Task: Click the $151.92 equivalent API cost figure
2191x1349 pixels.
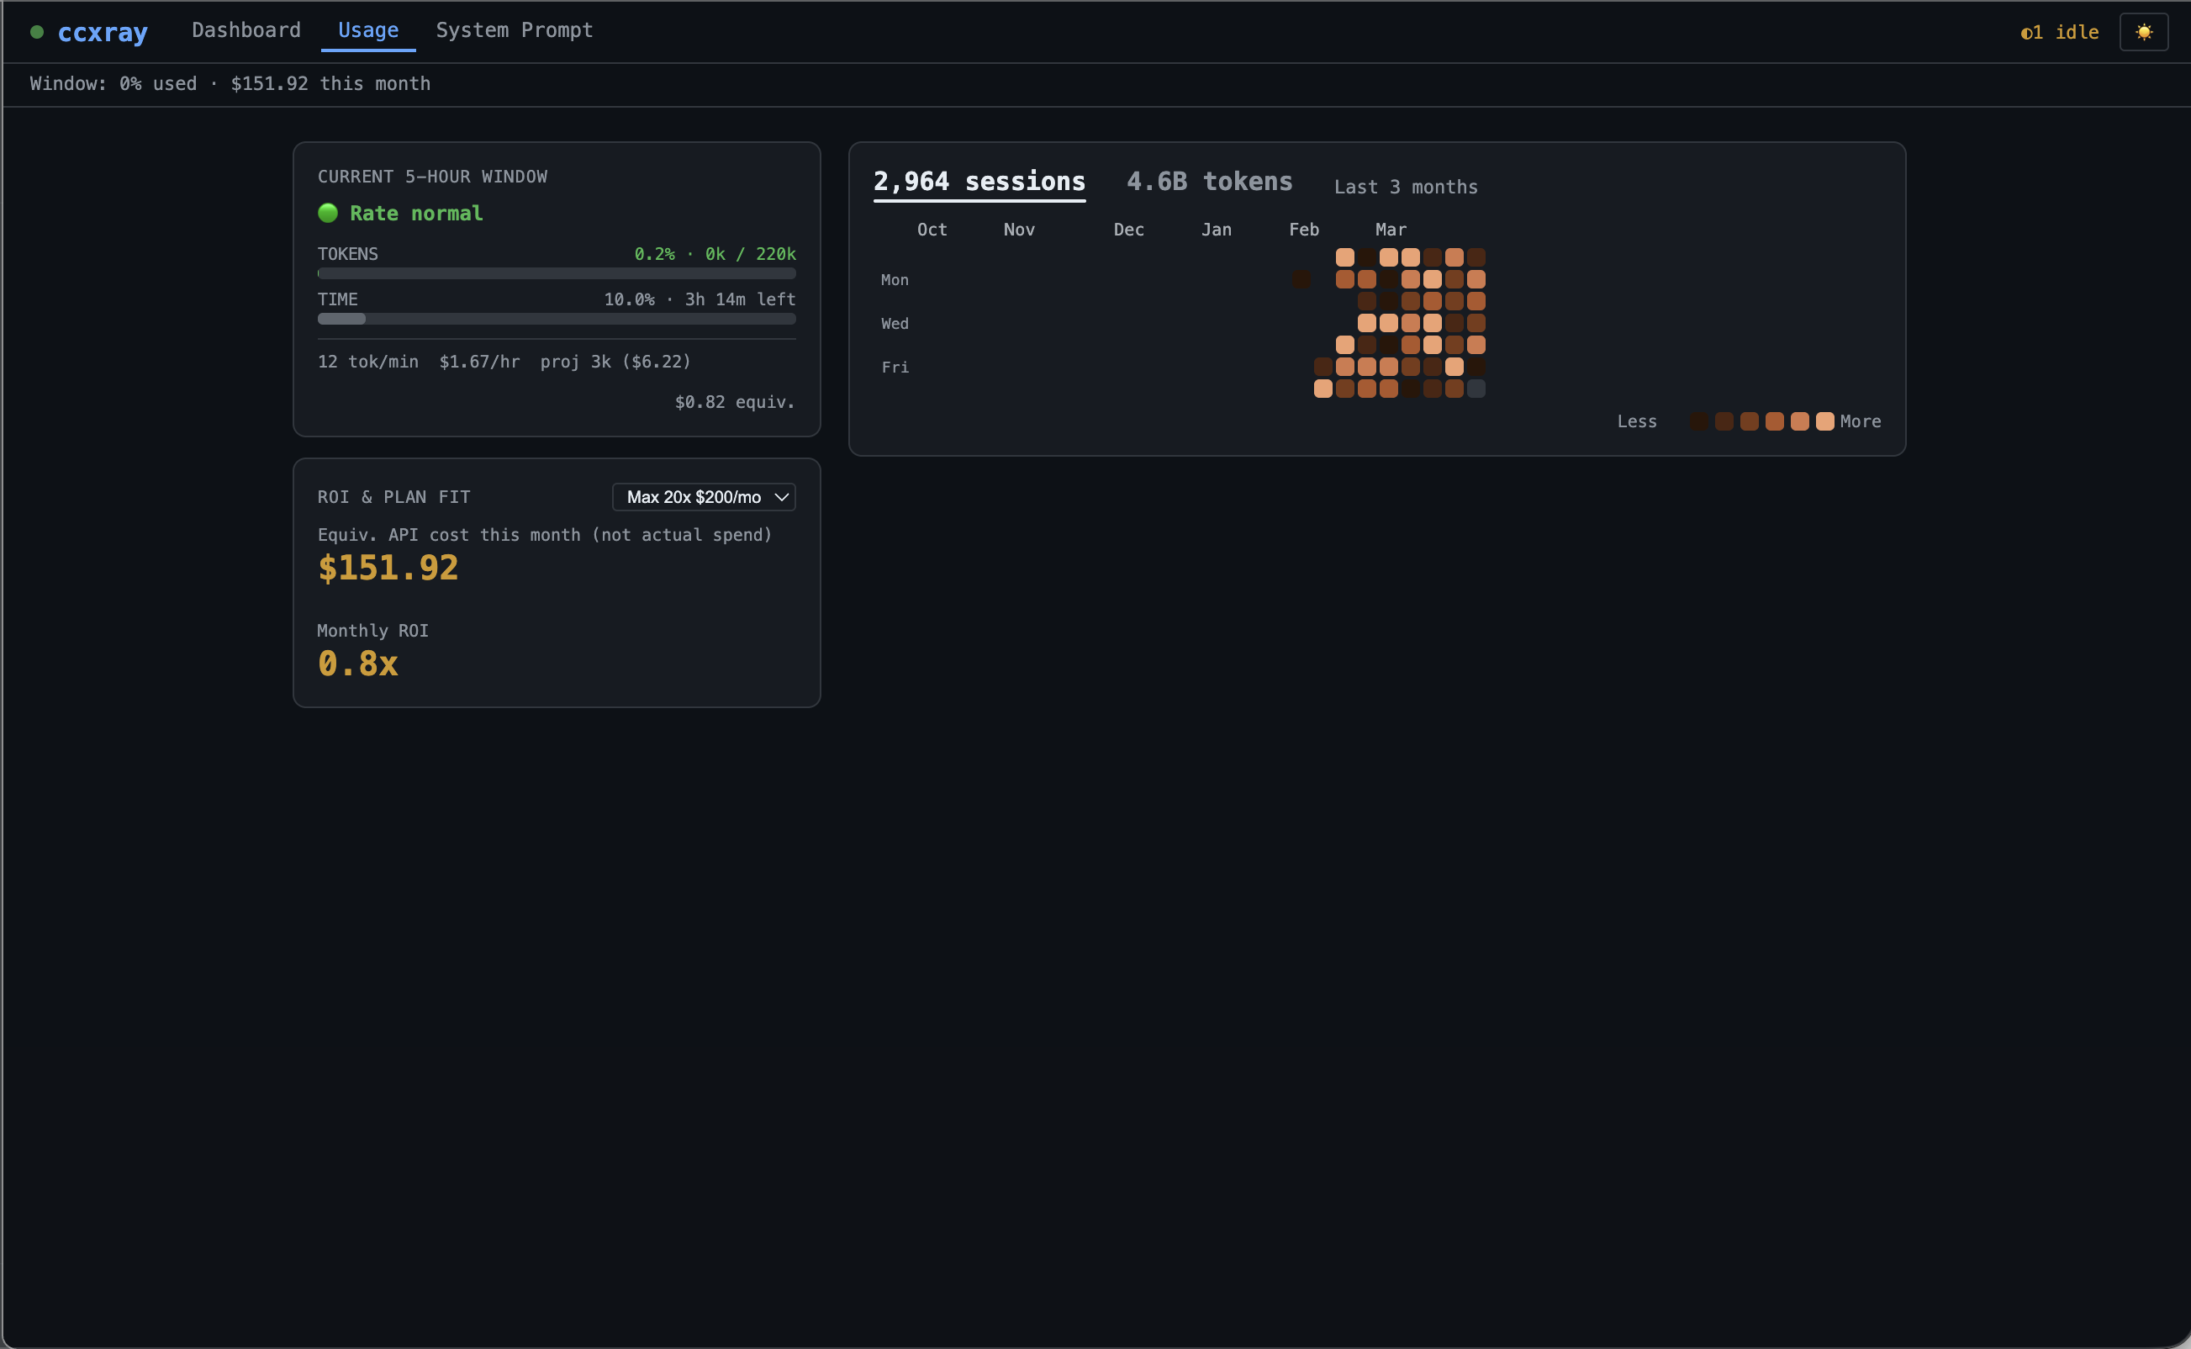Action: (x=388, y=568)
